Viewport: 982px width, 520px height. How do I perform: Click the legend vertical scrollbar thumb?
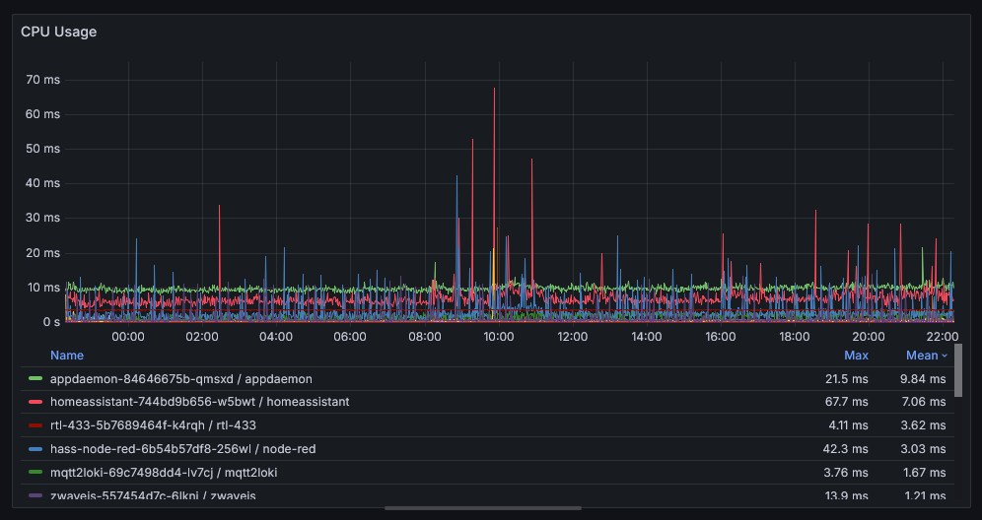click(x=958, y=370)
